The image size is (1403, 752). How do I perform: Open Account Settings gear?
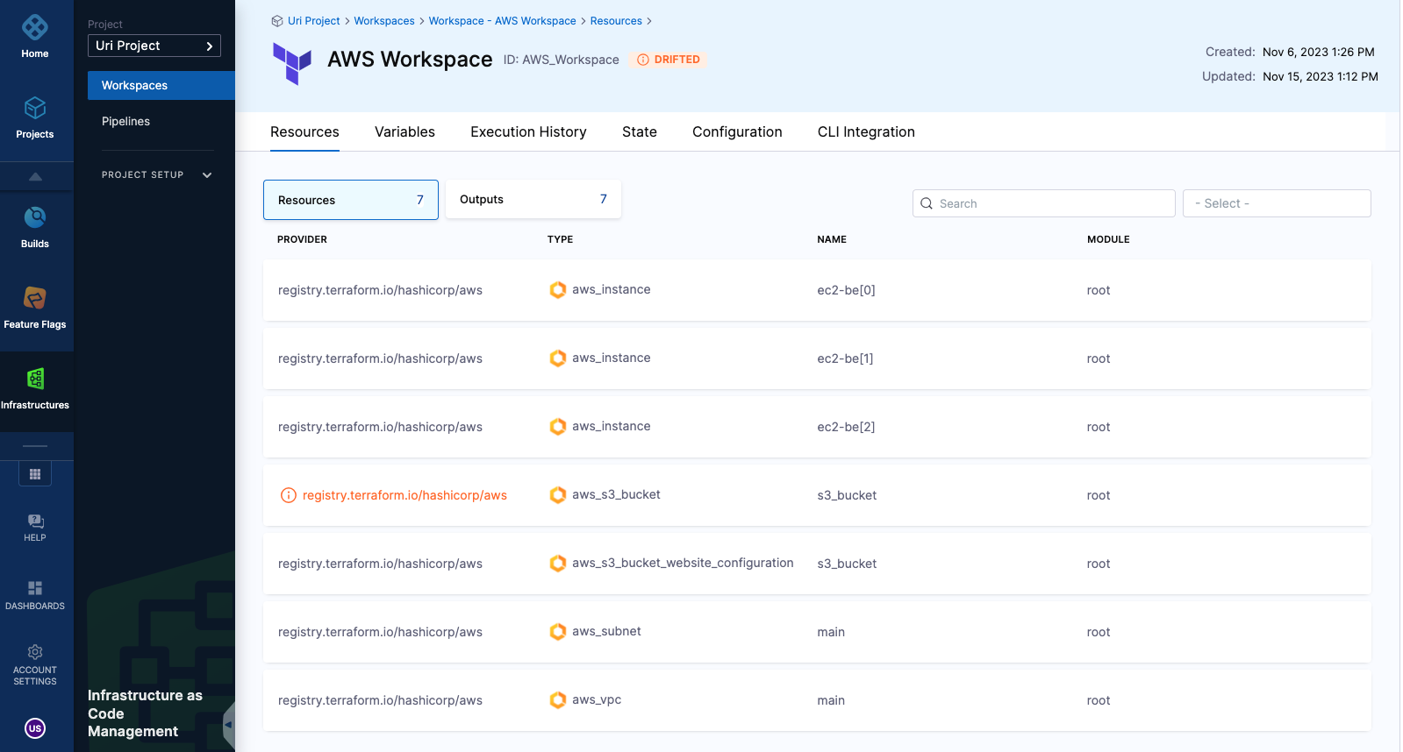[x=35, y=663]
